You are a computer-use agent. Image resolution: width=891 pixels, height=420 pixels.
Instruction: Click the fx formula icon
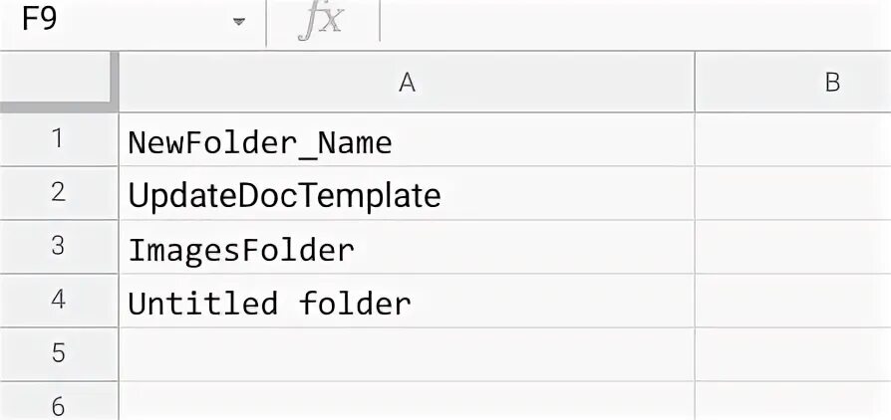pyautogui.click(x=321, y=23)
